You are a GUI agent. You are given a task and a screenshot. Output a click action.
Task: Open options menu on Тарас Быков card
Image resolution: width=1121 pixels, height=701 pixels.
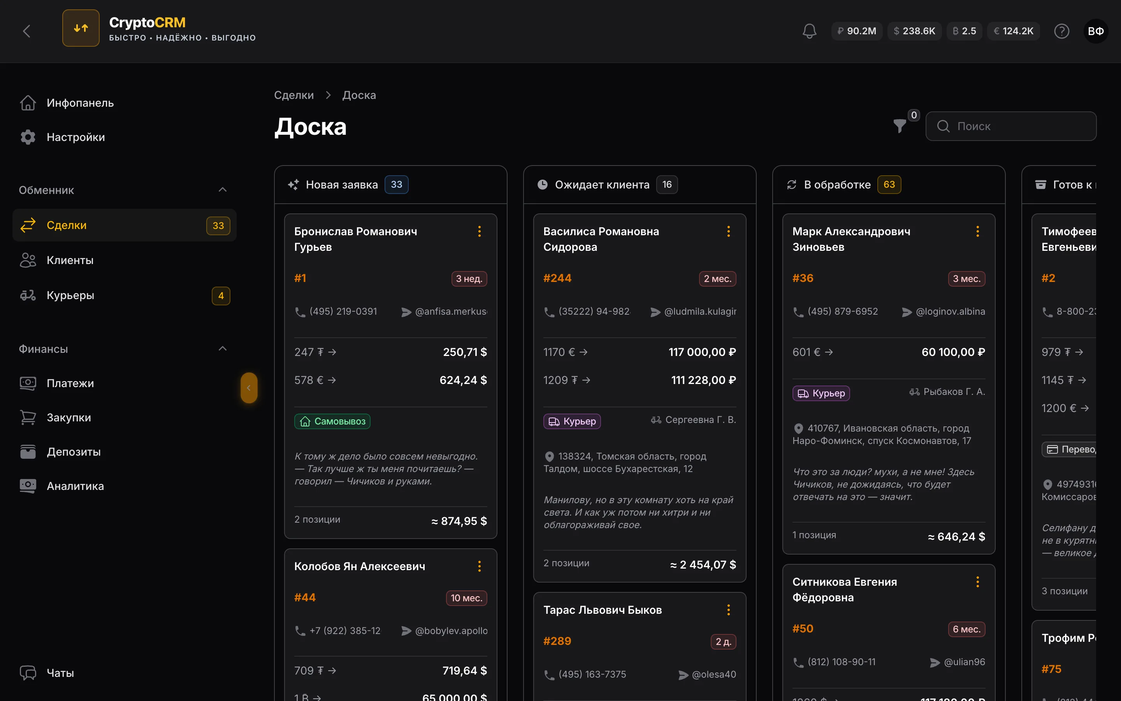point(728,609)
